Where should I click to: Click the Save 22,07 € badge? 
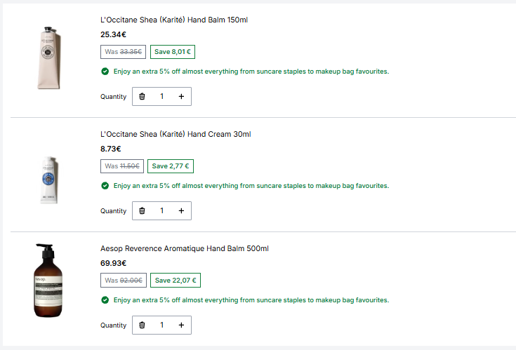[x=176, y=281]
